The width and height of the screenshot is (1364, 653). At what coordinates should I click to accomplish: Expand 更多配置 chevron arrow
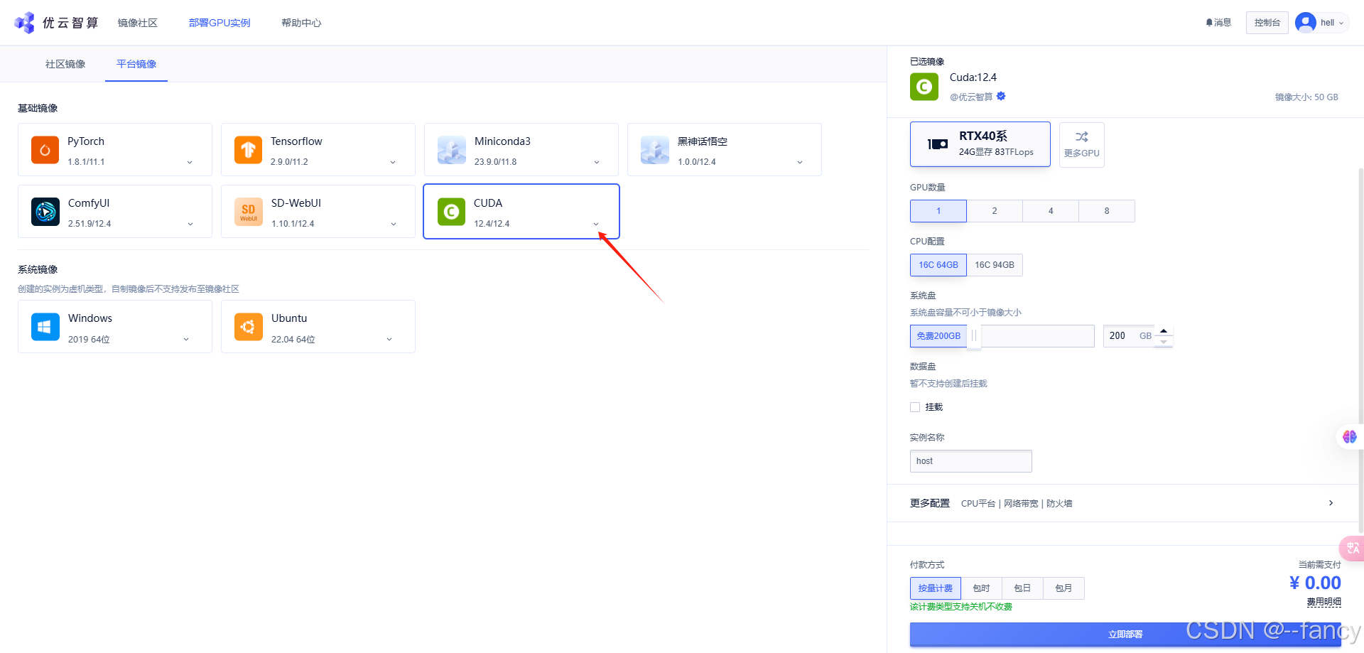coord(1331,503)
